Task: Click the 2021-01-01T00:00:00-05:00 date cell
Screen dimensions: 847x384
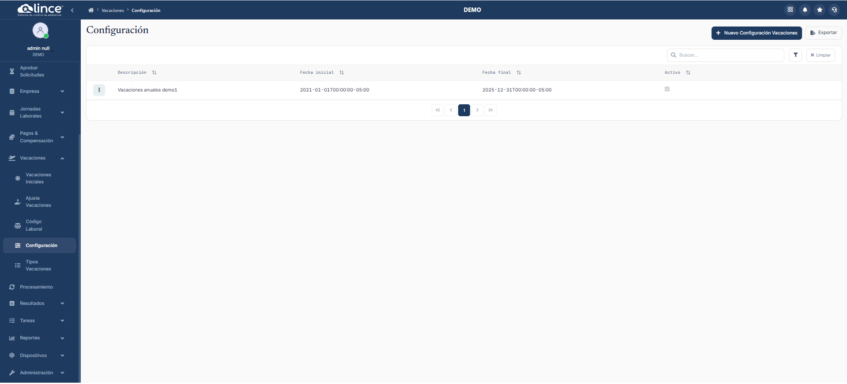Action: coord(335,90)
